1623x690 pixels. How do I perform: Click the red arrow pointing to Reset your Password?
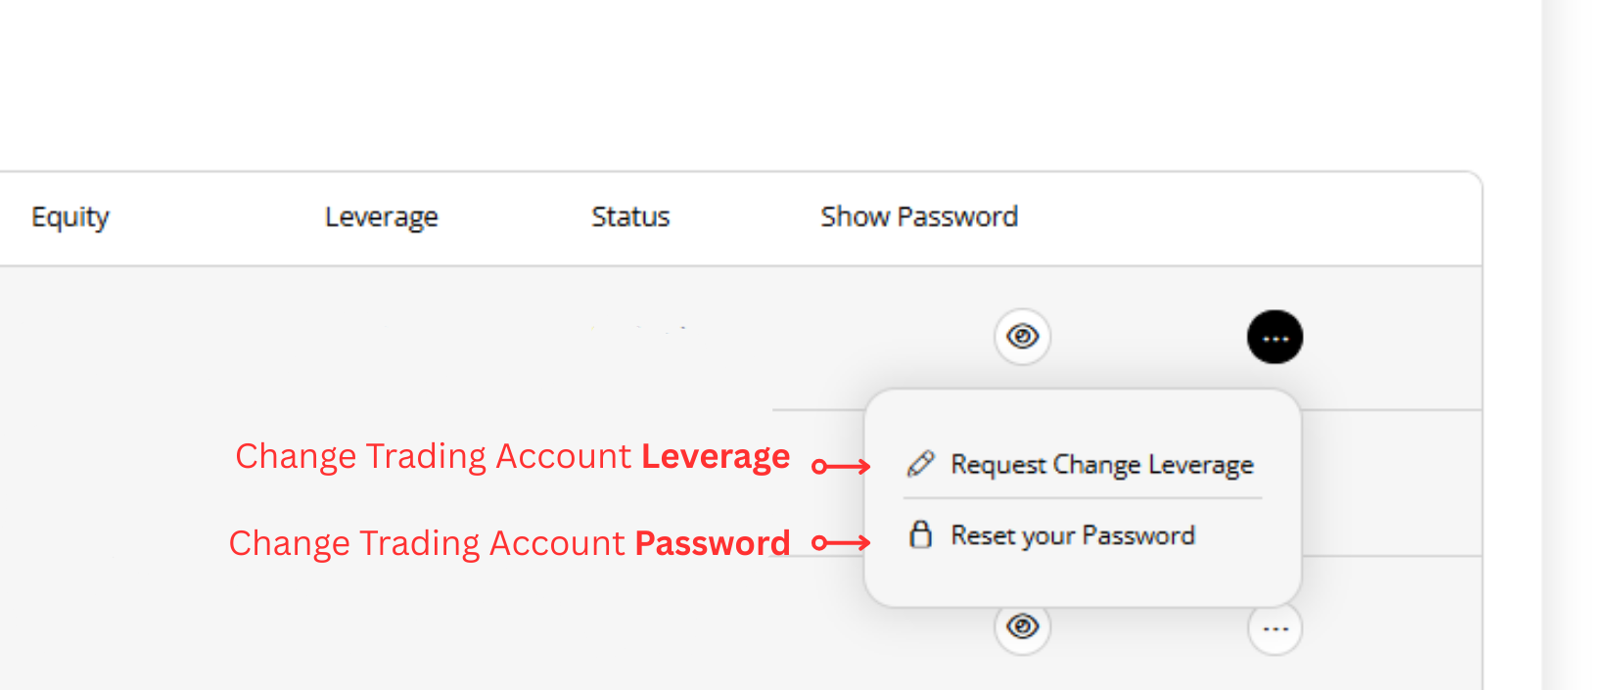point(842,543)
